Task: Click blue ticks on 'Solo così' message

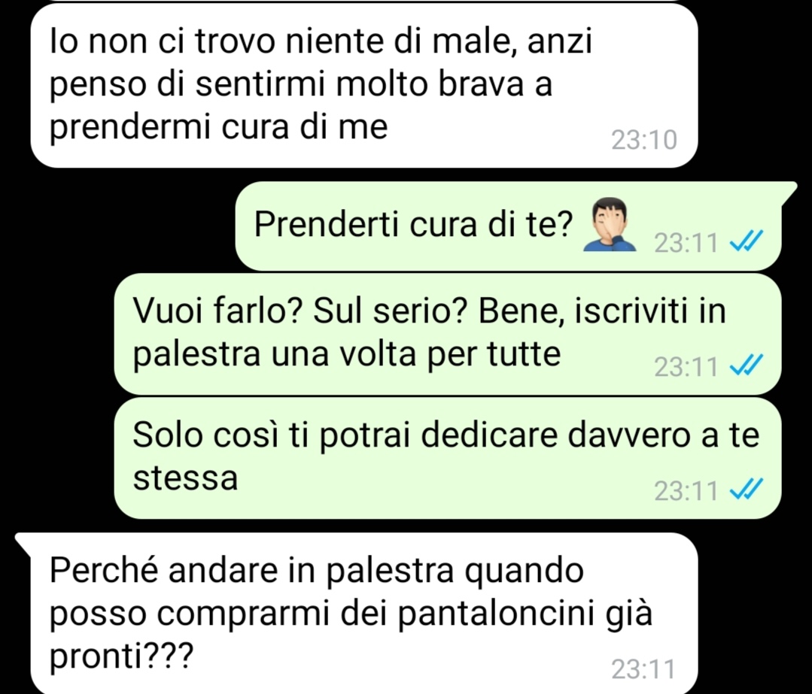Action: [747, 489]
